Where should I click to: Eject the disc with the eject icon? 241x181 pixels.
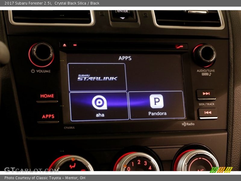point(64,45)
